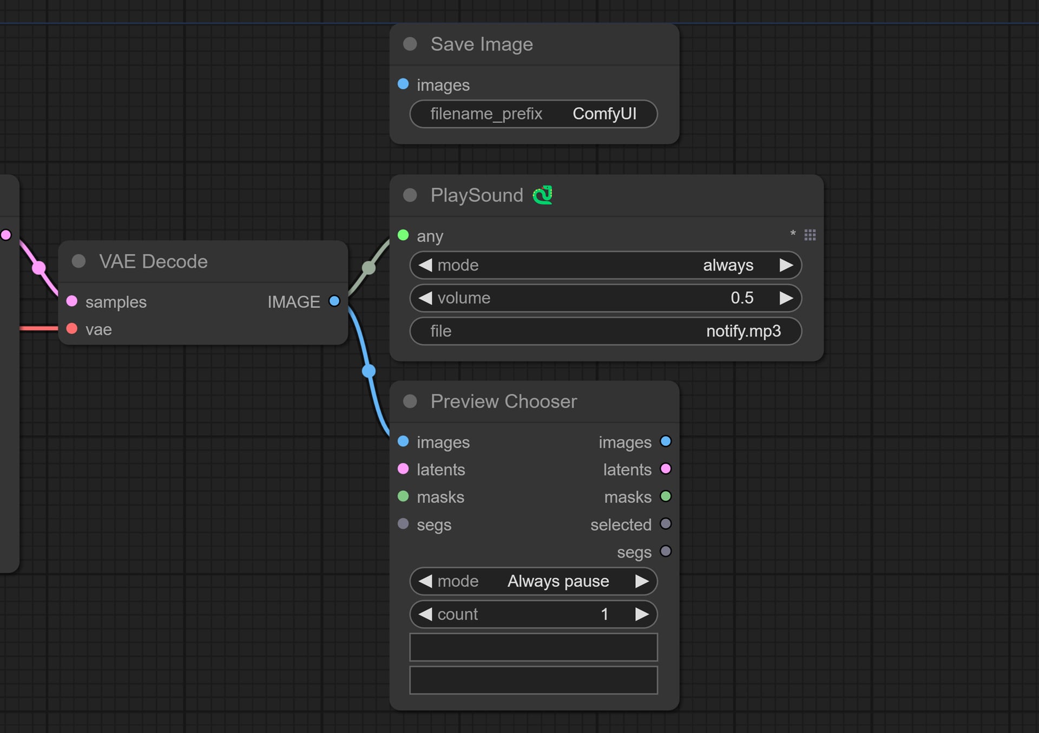Click Preview Chooser latents output socket

tap(666, 468)
